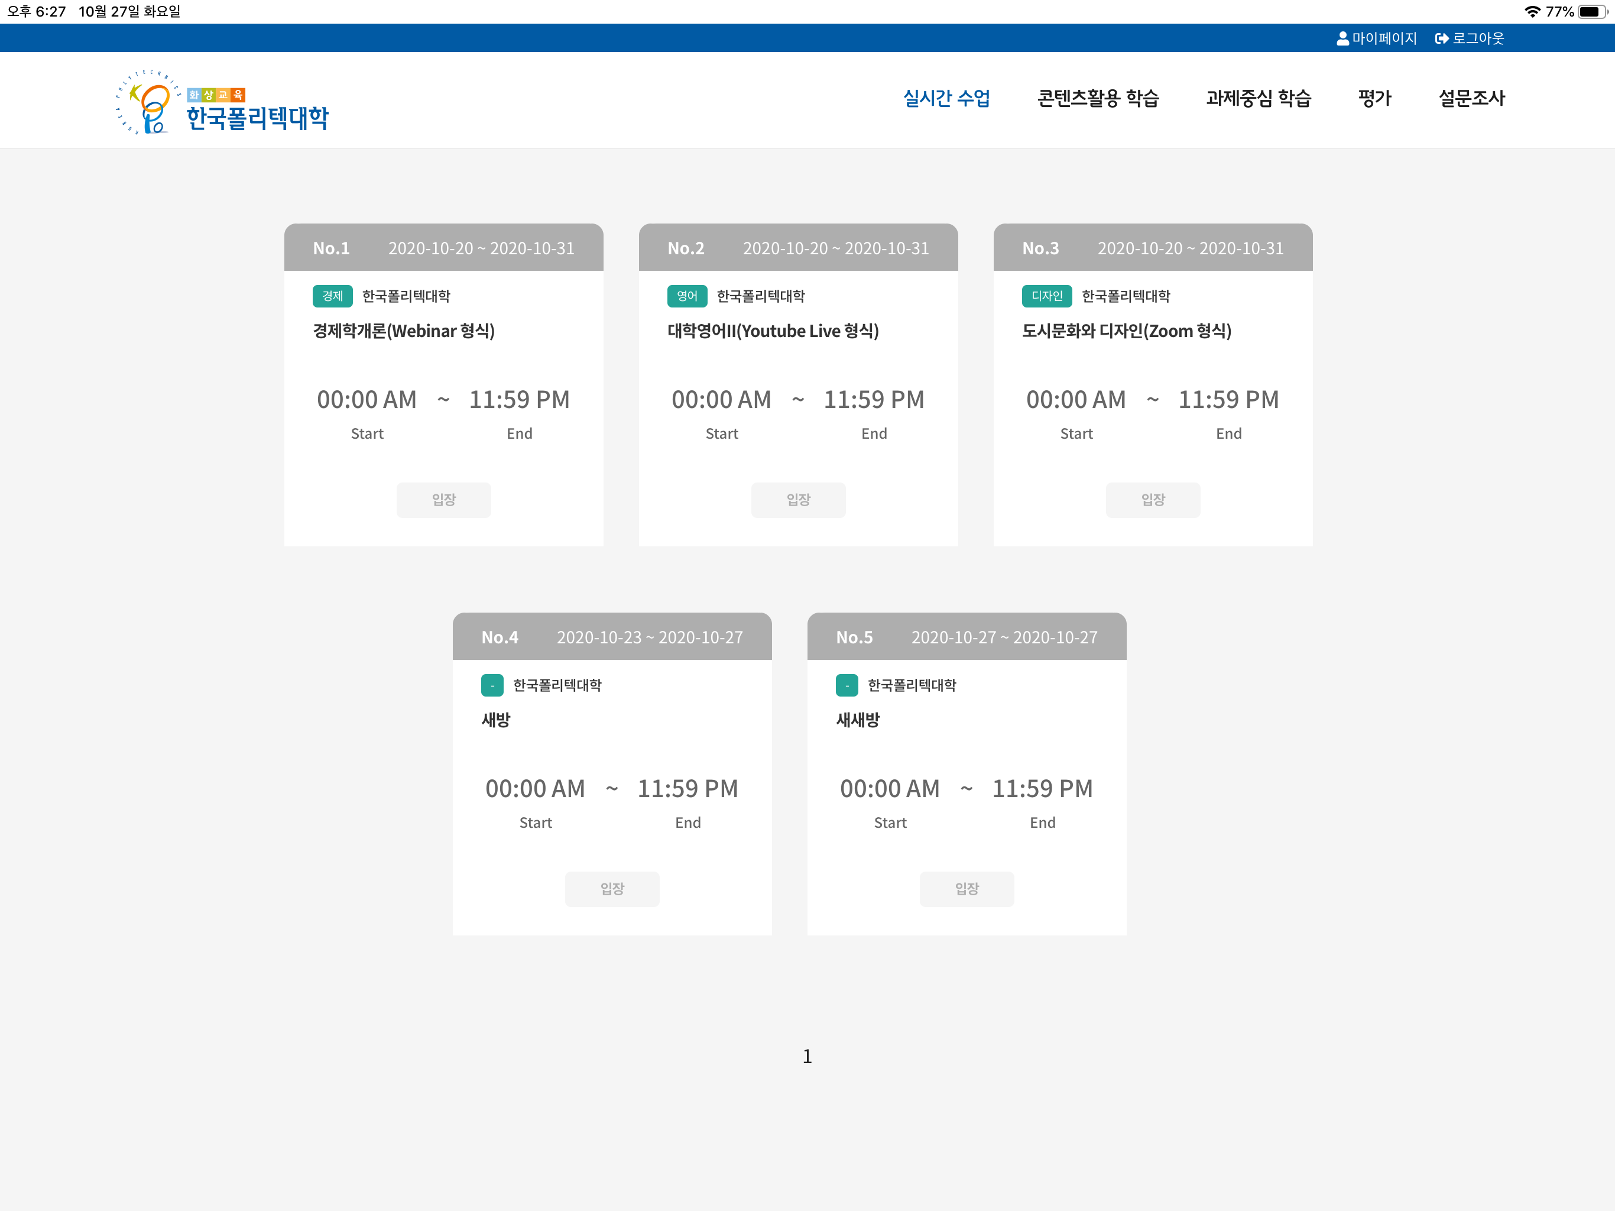Click the Korea Polytechnic logo

pyautogui.click(x=222, y=102)
